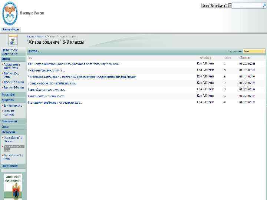Sort by the Тема column header
This screenshot has height=200, width=267.
click(30, 58)
